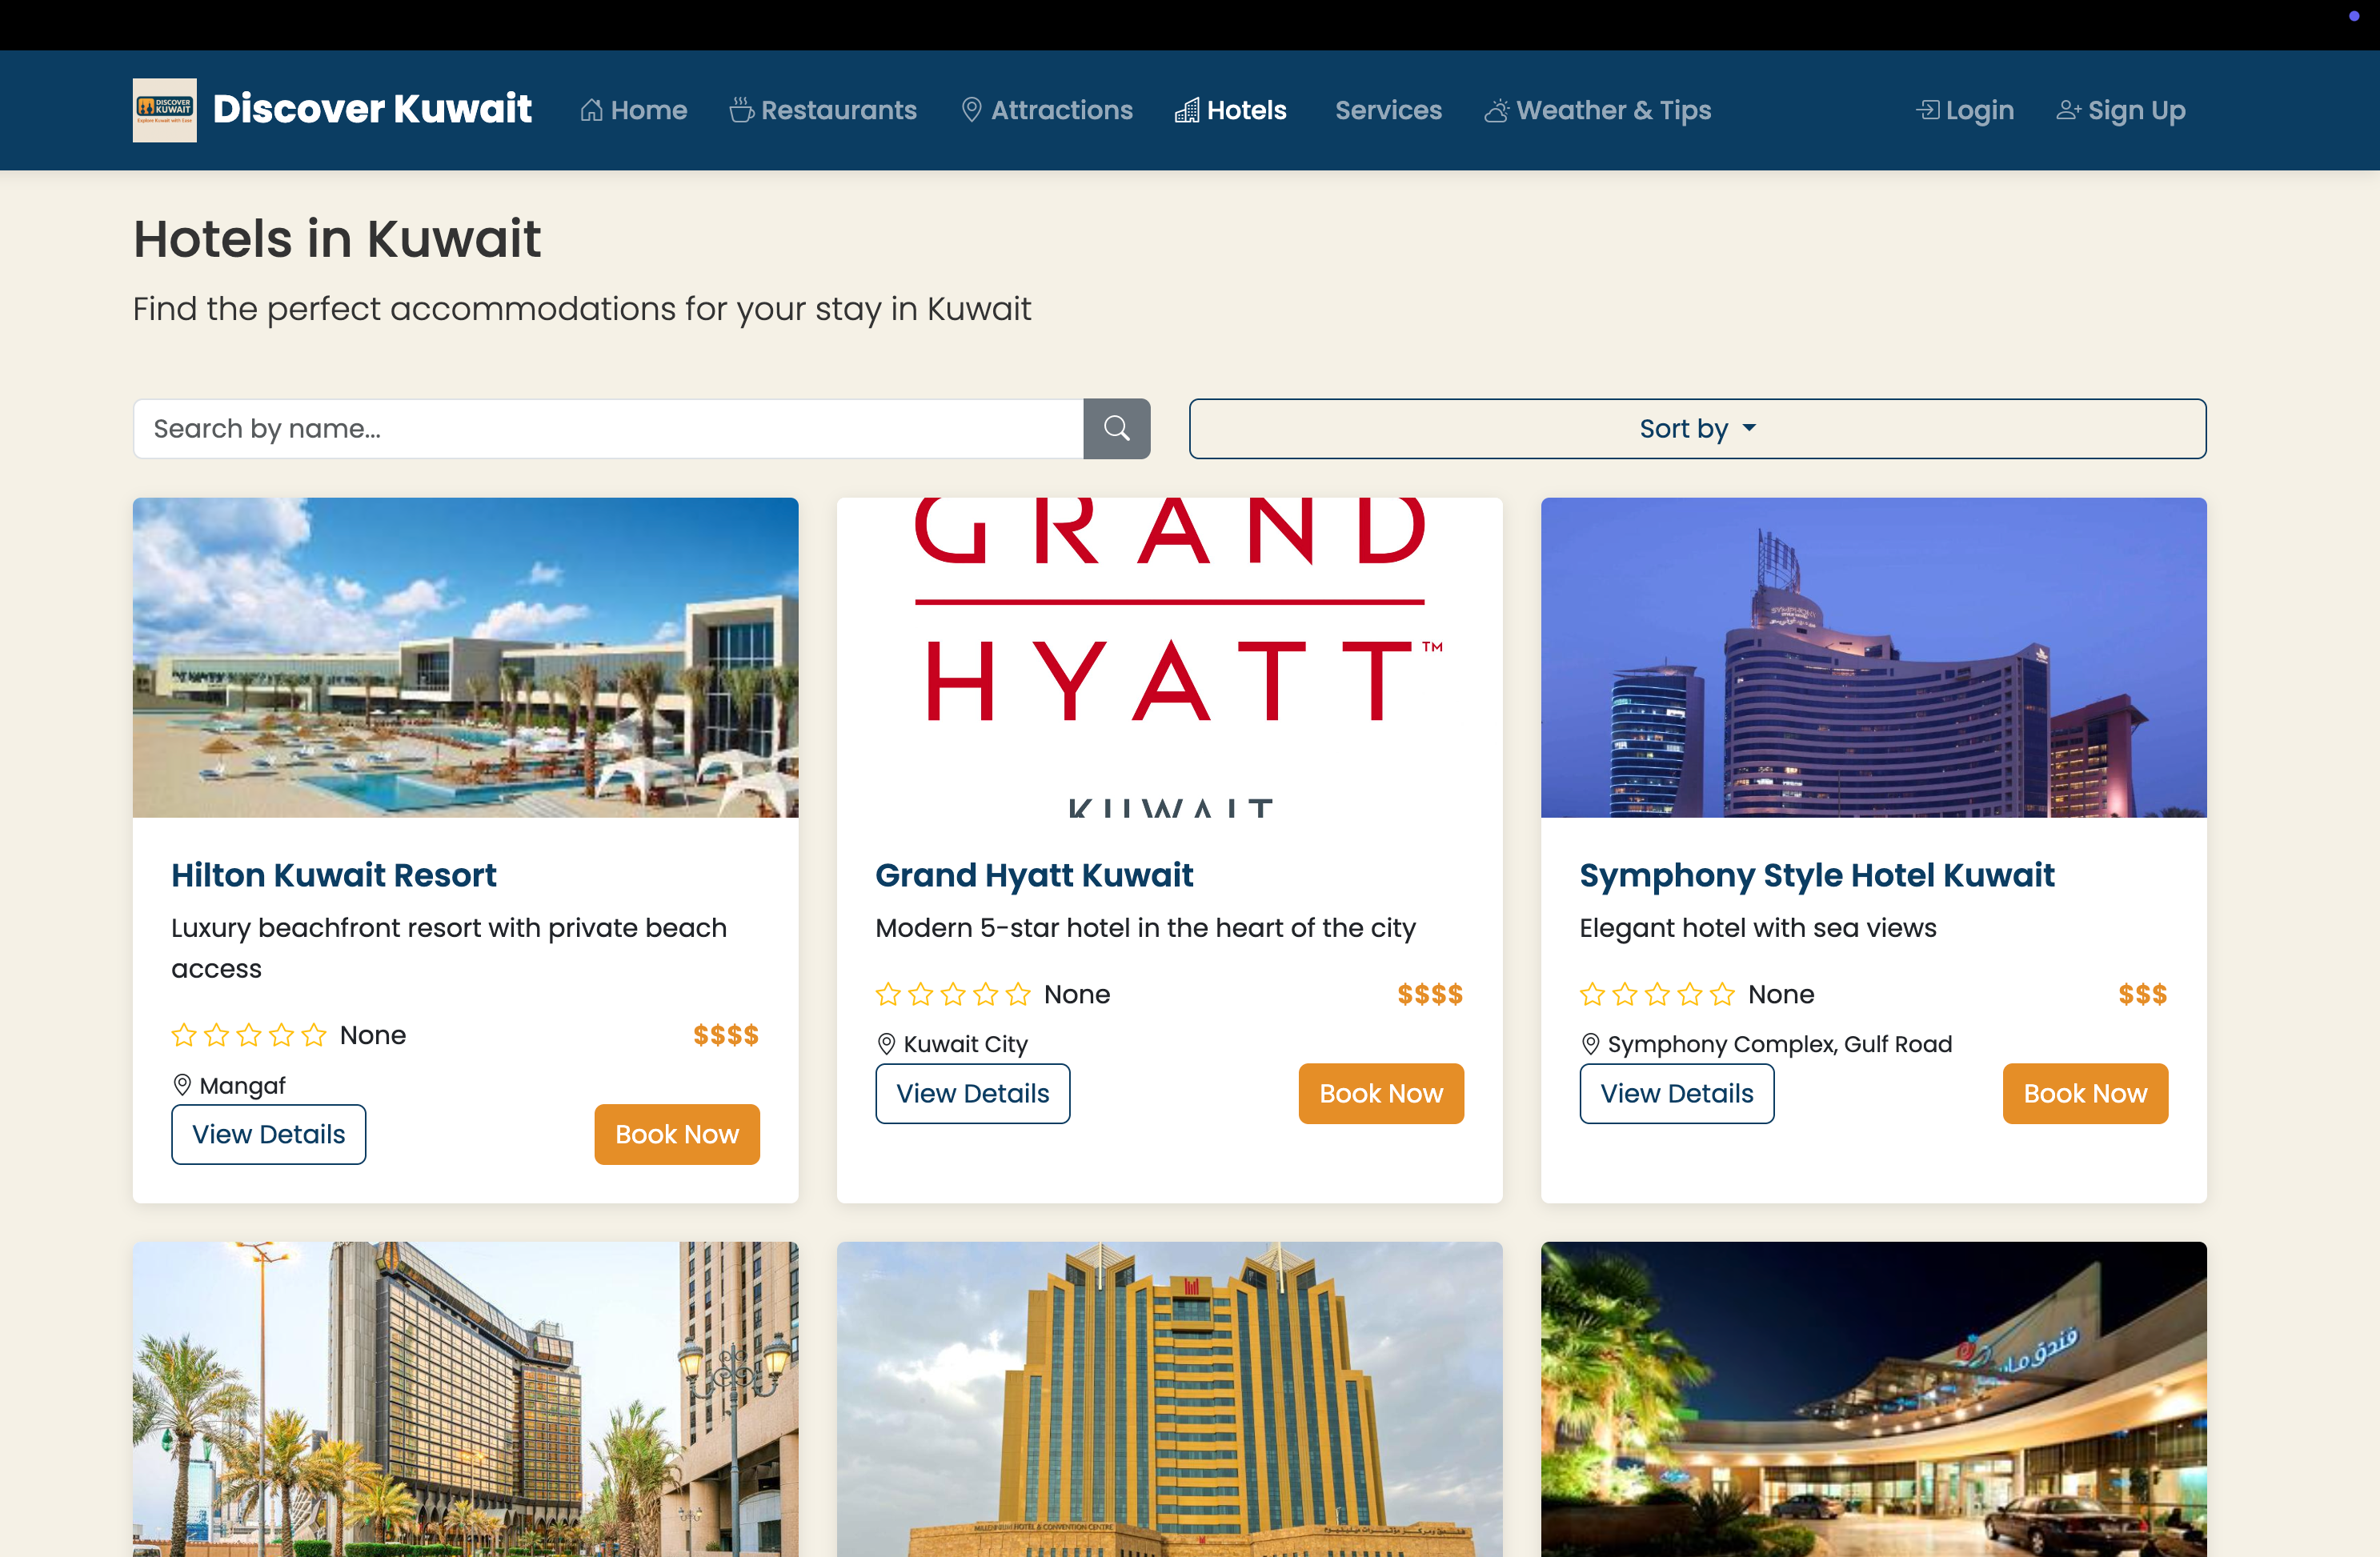Click the Home house icon
Viewport: 2380px width, 1557px height.
coord(592,110)
